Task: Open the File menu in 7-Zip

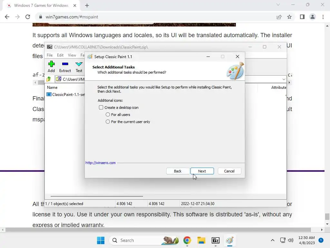Action: point(50,55)
